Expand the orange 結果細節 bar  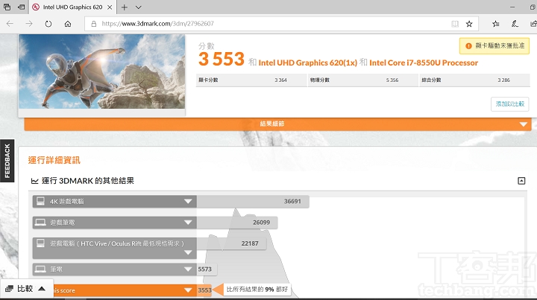277,124
